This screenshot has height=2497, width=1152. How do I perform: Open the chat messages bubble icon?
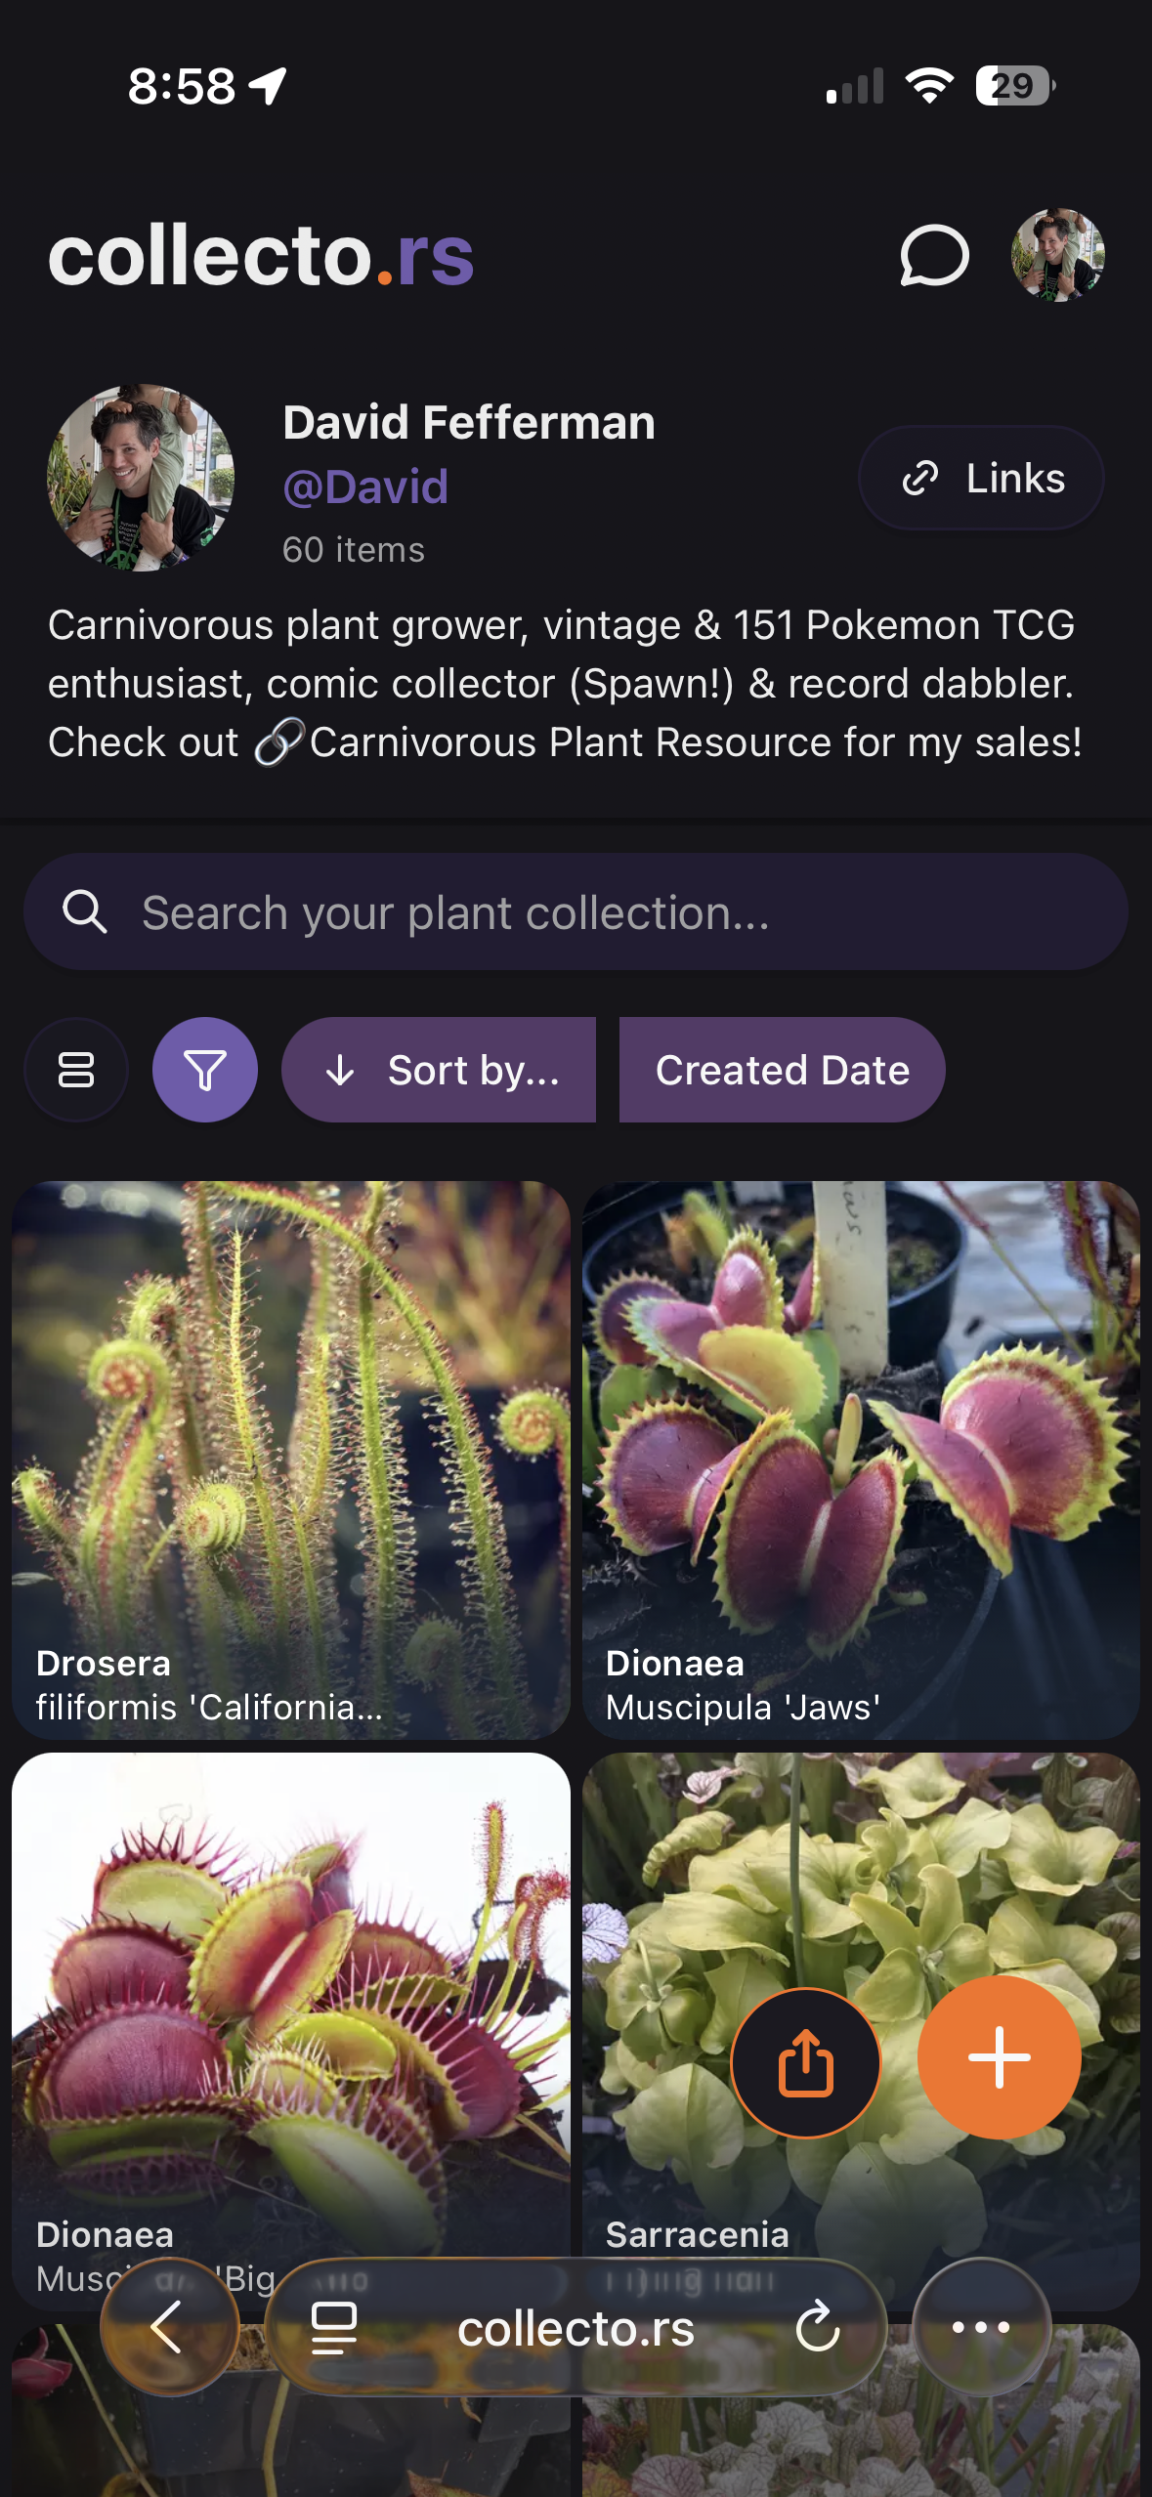[x=934, y=256]
